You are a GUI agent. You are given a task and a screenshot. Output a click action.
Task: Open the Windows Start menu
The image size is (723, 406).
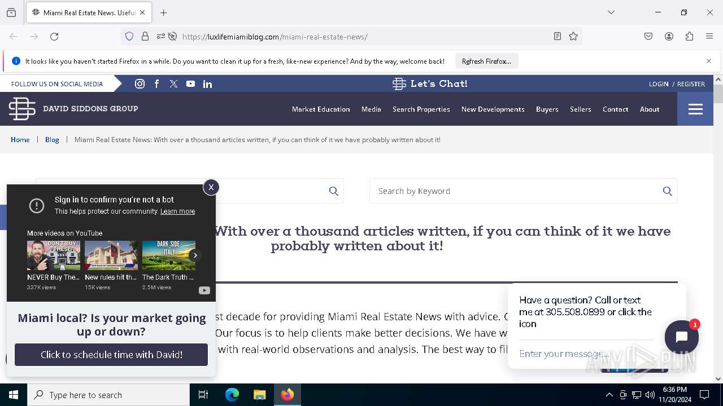pyautogui.click(x=14, y=395)
